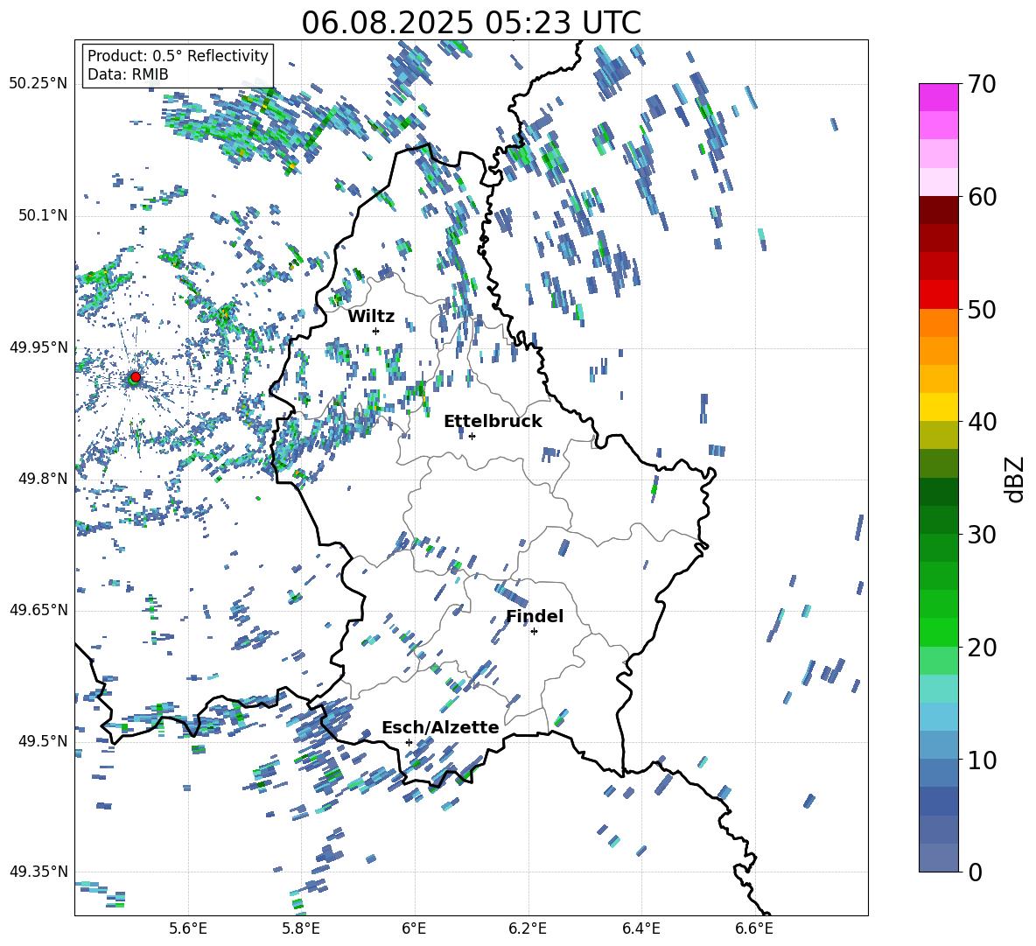Click the 49.65°N latitude label
1036x946 pixels.
[38, 610]
